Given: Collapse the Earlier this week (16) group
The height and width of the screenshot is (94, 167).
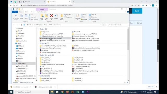Looking at the screenshot, I should (39, 55).
